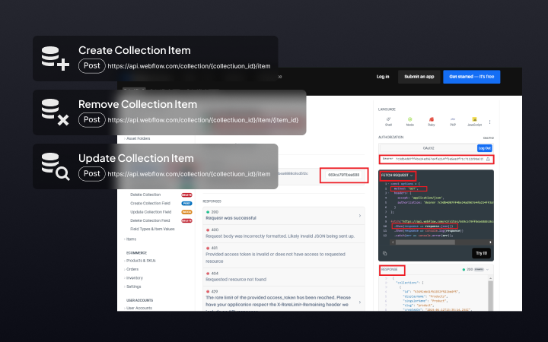Click the Create Collection Item URL text
Image resolution: width=548 pixels, height=342 pixels.
(189, 66)
